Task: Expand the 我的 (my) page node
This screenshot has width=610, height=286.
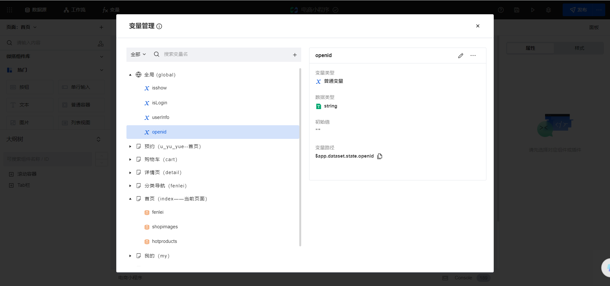Action: coord(130,256)
